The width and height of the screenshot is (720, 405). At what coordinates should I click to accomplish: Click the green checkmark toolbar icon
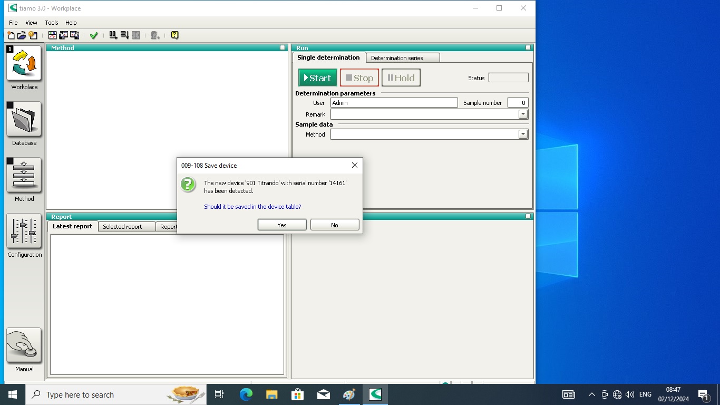[94, 35]
